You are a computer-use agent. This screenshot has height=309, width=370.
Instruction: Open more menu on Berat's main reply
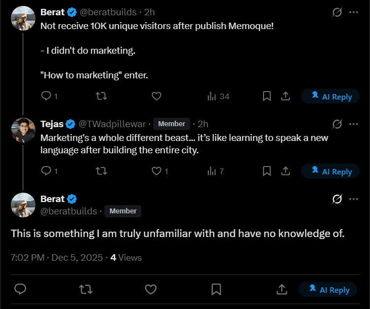coord(353,199)
